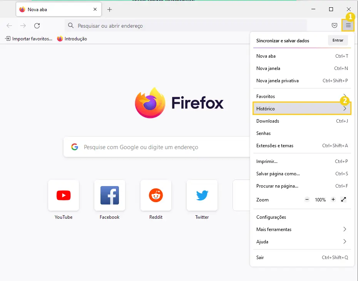
Task: Select Nova janela menu item
Action: [302, 68]
